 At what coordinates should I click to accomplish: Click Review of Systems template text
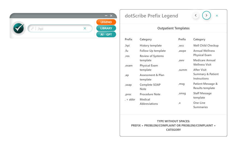click(x=151, y=58)
